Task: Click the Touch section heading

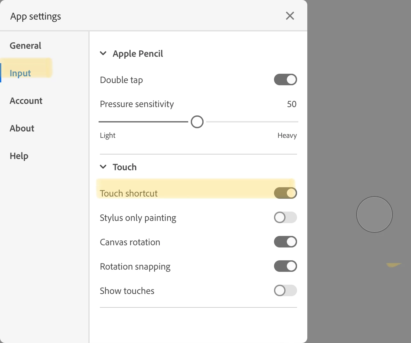Action: pos(125,167)
